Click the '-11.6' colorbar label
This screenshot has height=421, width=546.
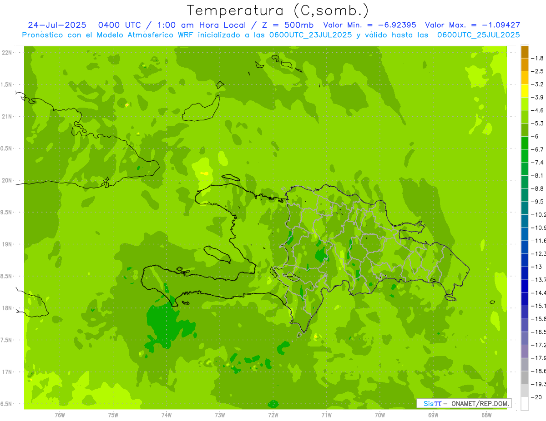point(538,241)
